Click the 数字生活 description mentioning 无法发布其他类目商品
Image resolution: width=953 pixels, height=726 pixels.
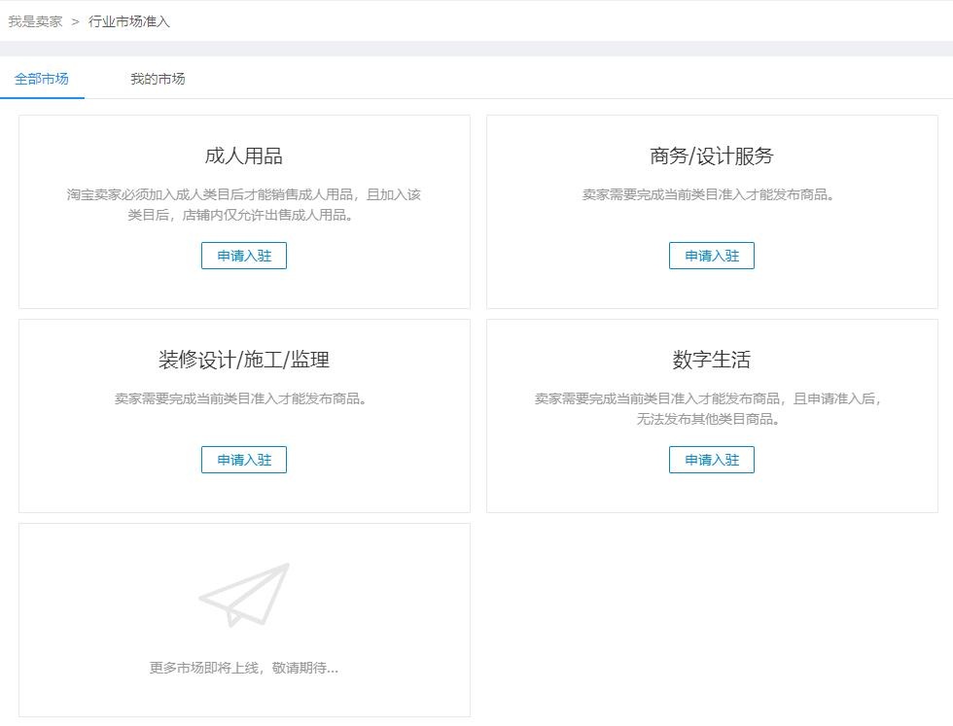[709, 409]
